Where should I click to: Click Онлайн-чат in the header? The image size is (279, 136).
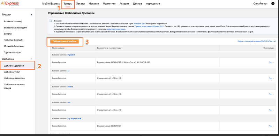click(x=260, y=3)
